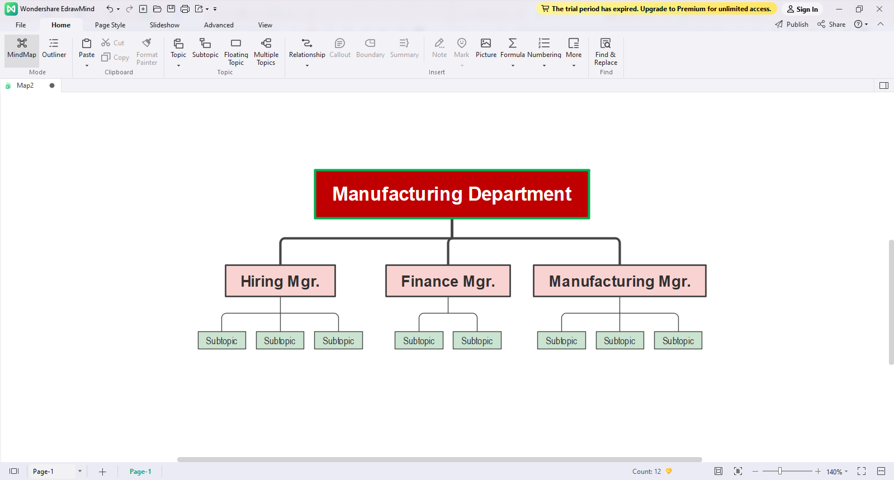Expand the Numbering dropdown arrow
Viewport: 894px width, 480px height.
click(544, 65)
